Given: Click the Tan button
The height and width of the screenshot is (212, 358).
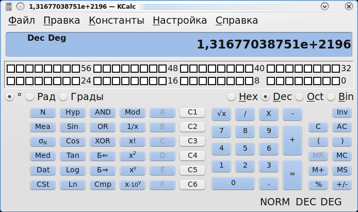Looking at the screenshot, I should (73, 155).
